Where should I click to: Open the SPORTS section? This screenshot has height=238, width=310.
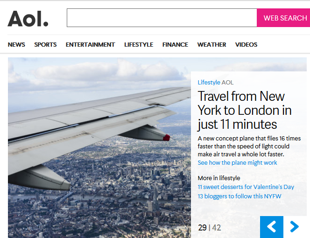point(45,45)
